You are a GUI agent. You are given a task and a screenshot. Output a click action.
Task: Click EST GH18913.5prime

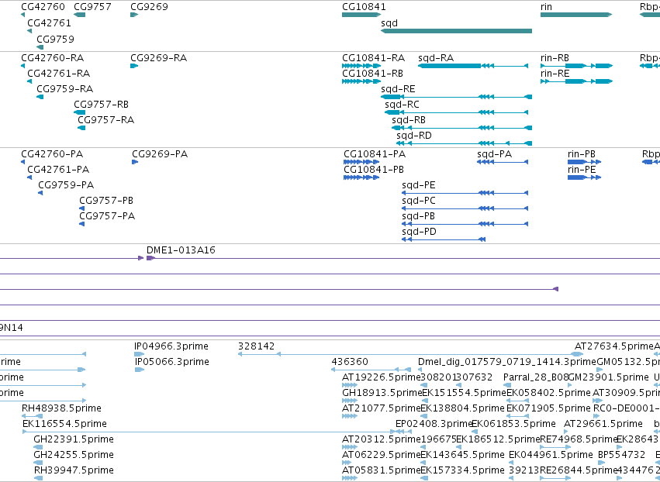(382, 393)
